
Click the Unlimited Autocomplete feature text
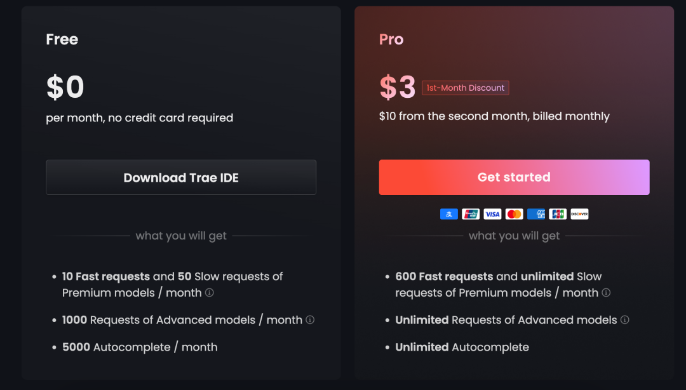point(462,347)
